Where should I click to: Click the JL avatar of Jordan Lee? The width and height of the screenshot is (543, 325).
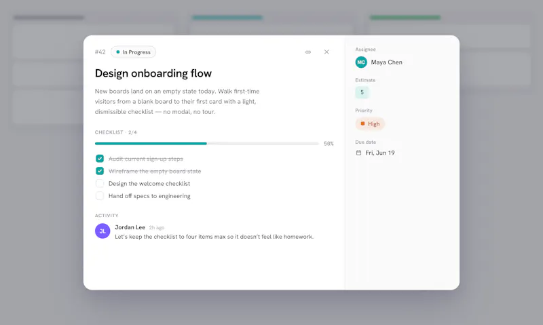[x=102, y=231]
